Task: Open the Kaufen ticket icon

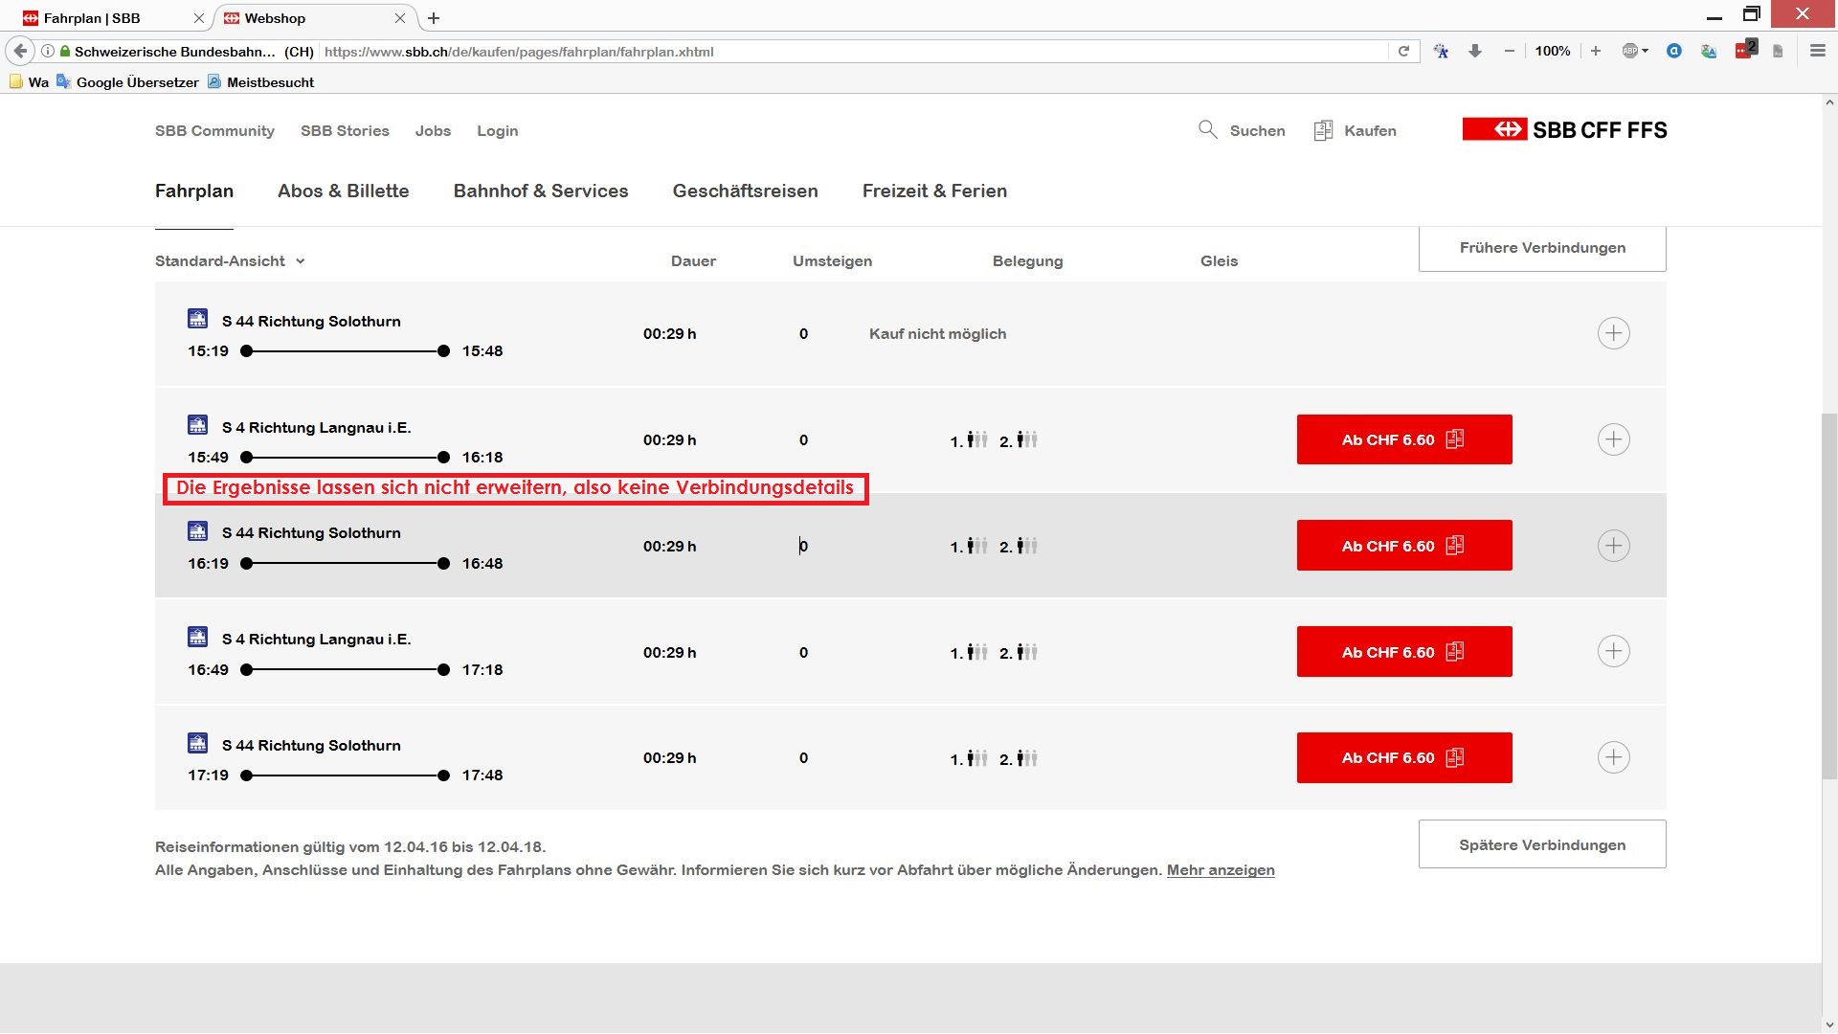Action: [1323, 130]
